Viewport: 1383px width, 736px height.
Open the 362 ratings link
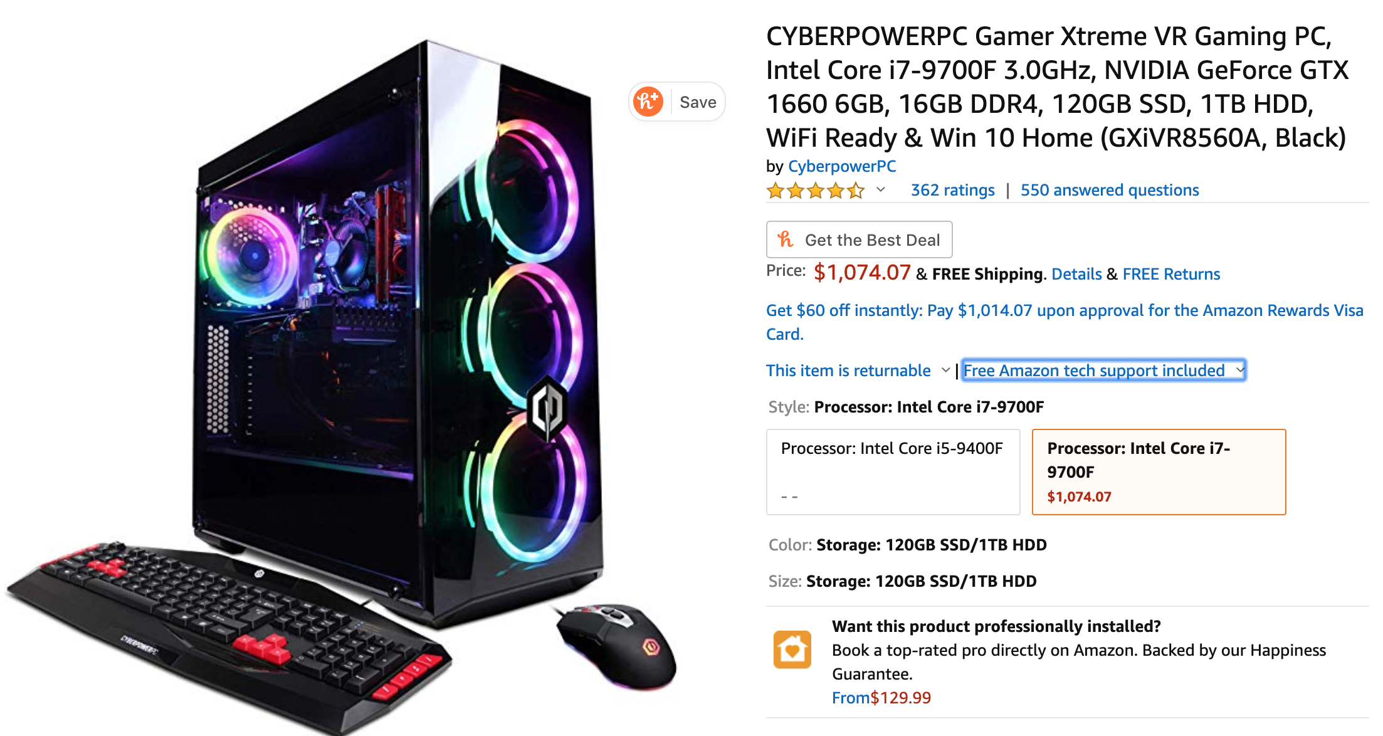click(953, 190)
